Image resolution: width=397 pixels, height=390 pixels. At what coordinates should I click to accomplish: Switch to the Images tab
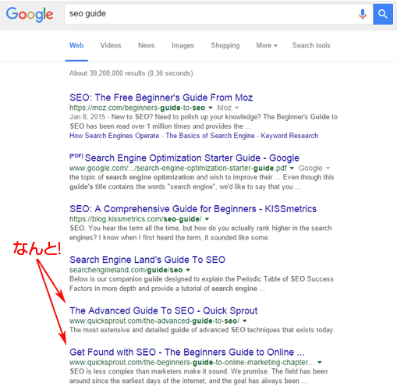point(183,45)
